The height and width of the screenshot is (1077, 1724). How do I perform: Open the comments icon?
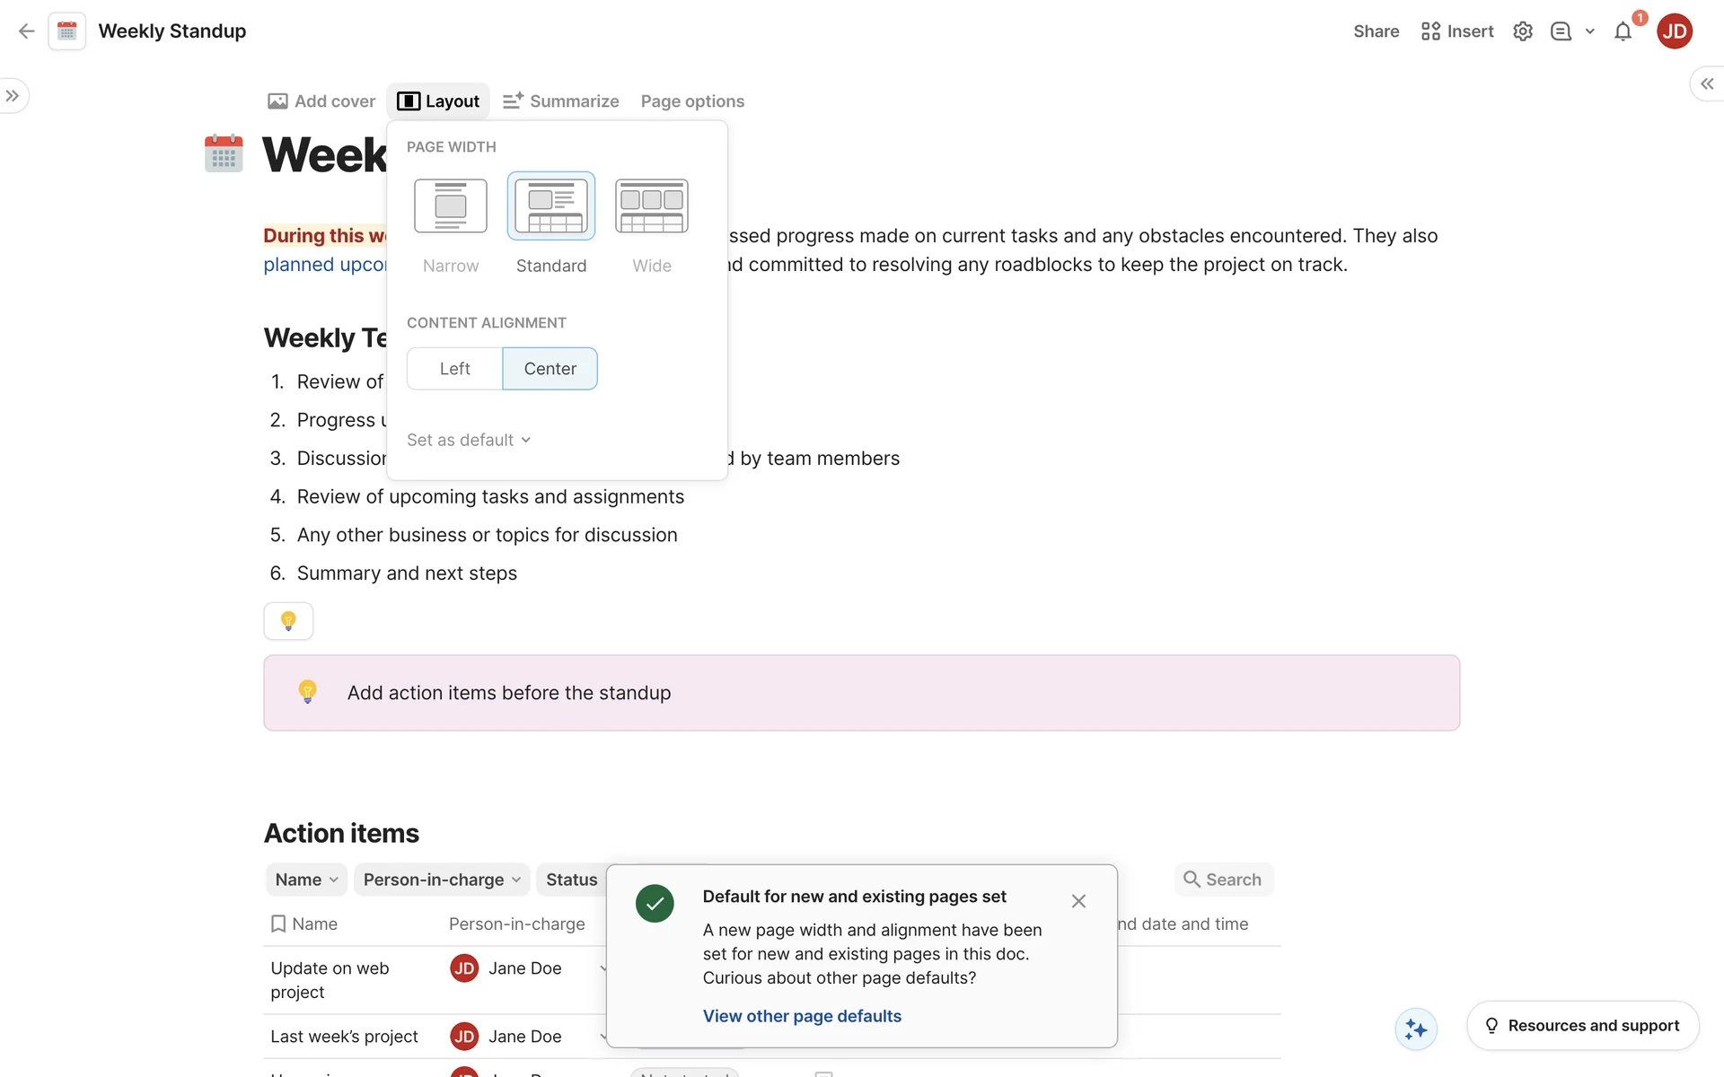click(1561, 31)
